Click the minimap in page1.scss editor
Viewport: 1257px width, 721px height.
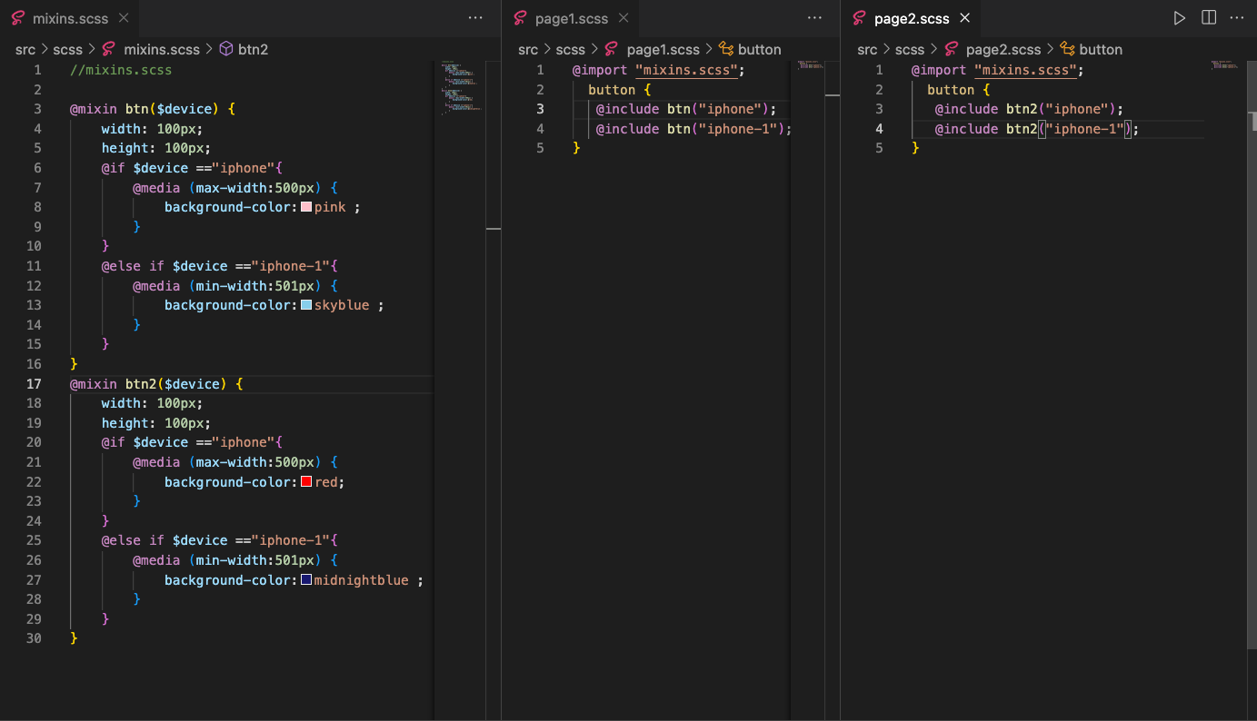pyautogui.click(x=807, y=65)
